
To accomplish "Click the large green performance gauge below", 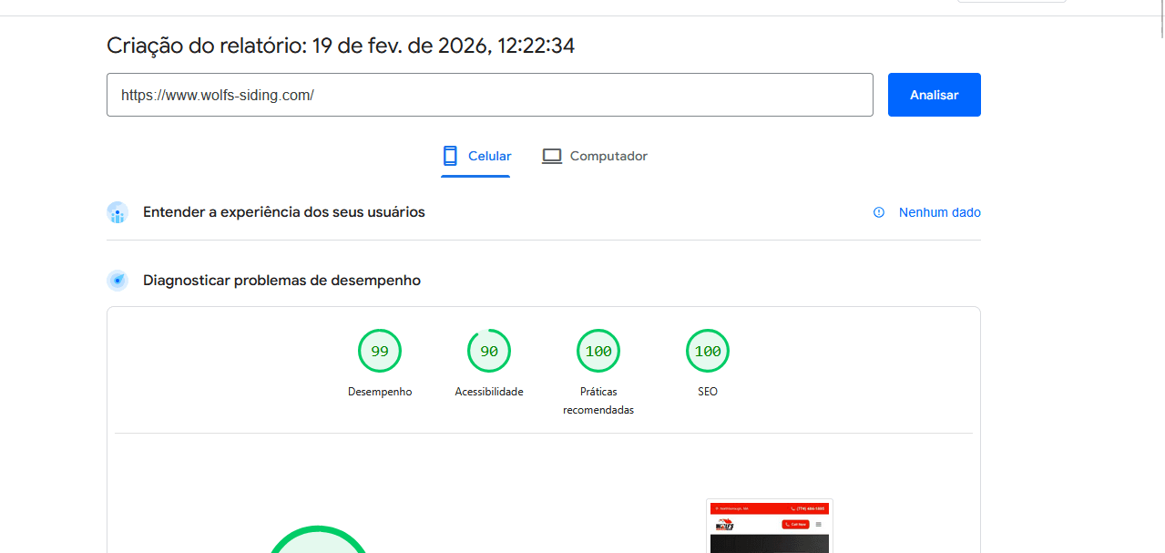I will click(317, 547).
